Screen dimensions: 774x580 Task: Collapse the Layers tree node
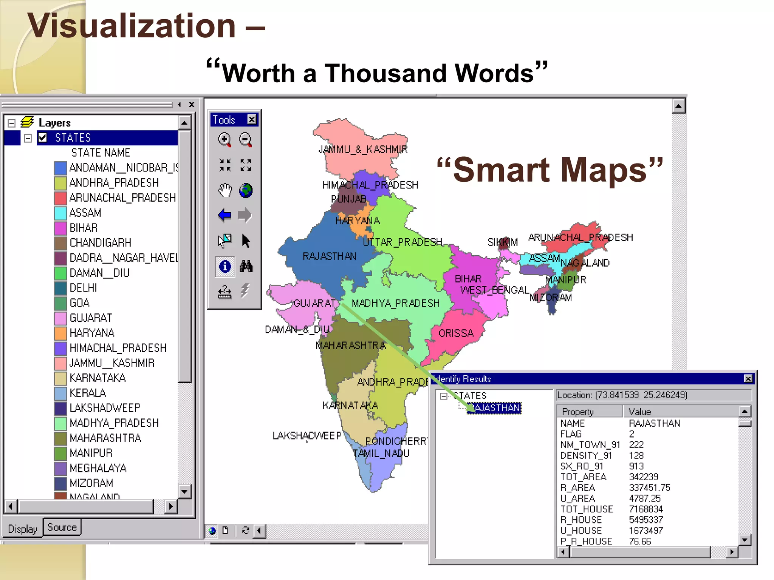point(11,123)
